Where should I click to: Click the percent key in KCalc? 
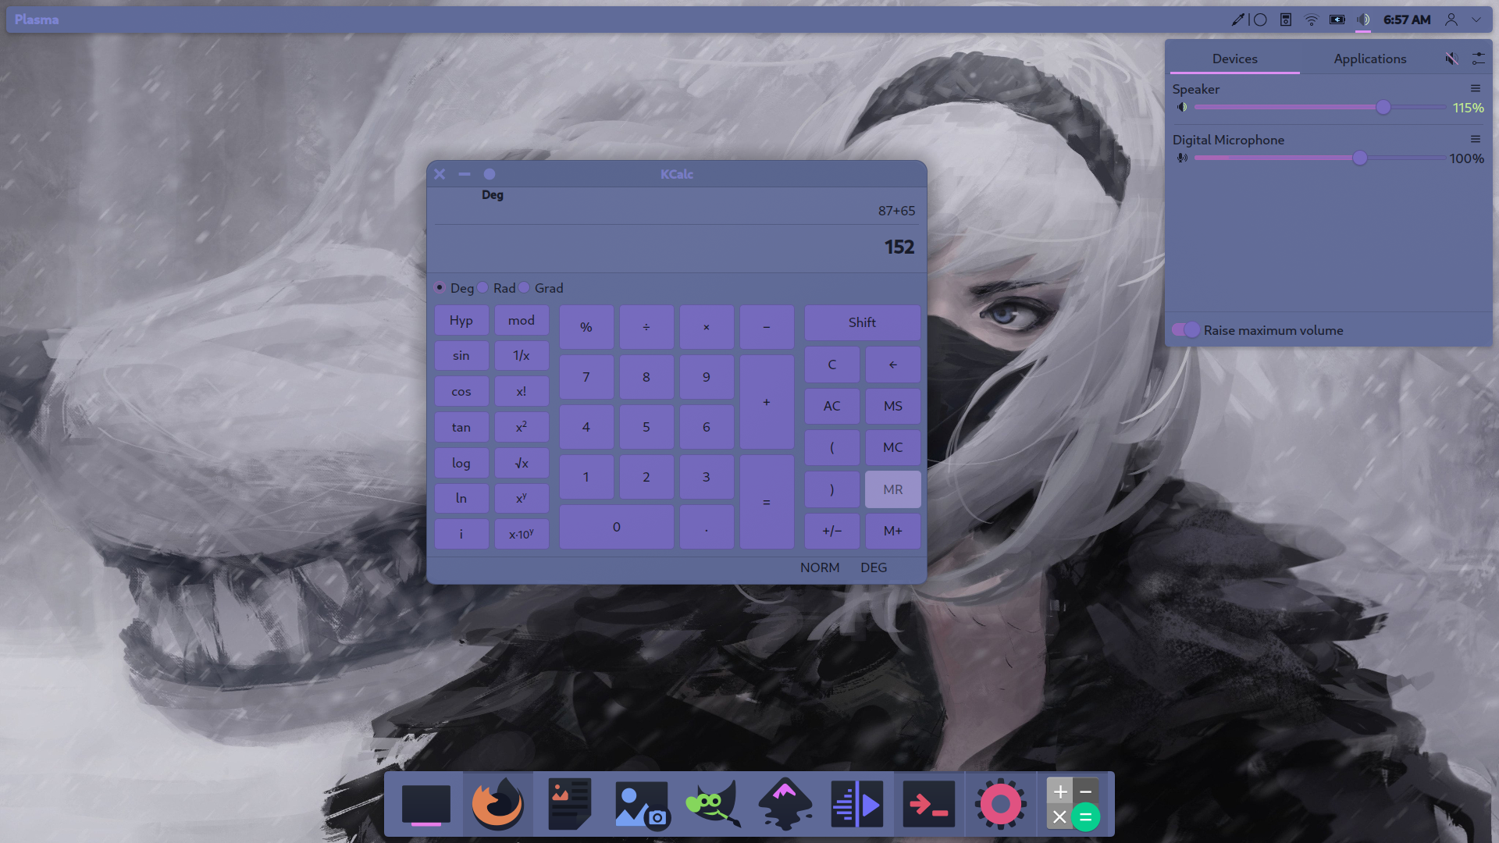(x=586, y=327)
